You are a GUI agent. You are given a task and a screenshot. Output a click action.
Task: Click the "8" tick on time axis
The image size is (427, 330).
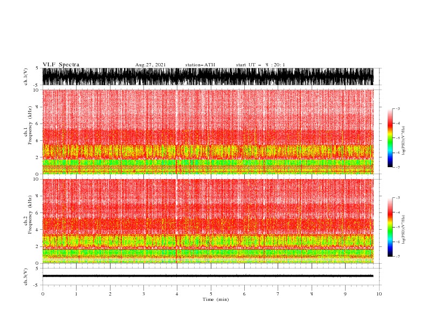click(x=312, y=294)
